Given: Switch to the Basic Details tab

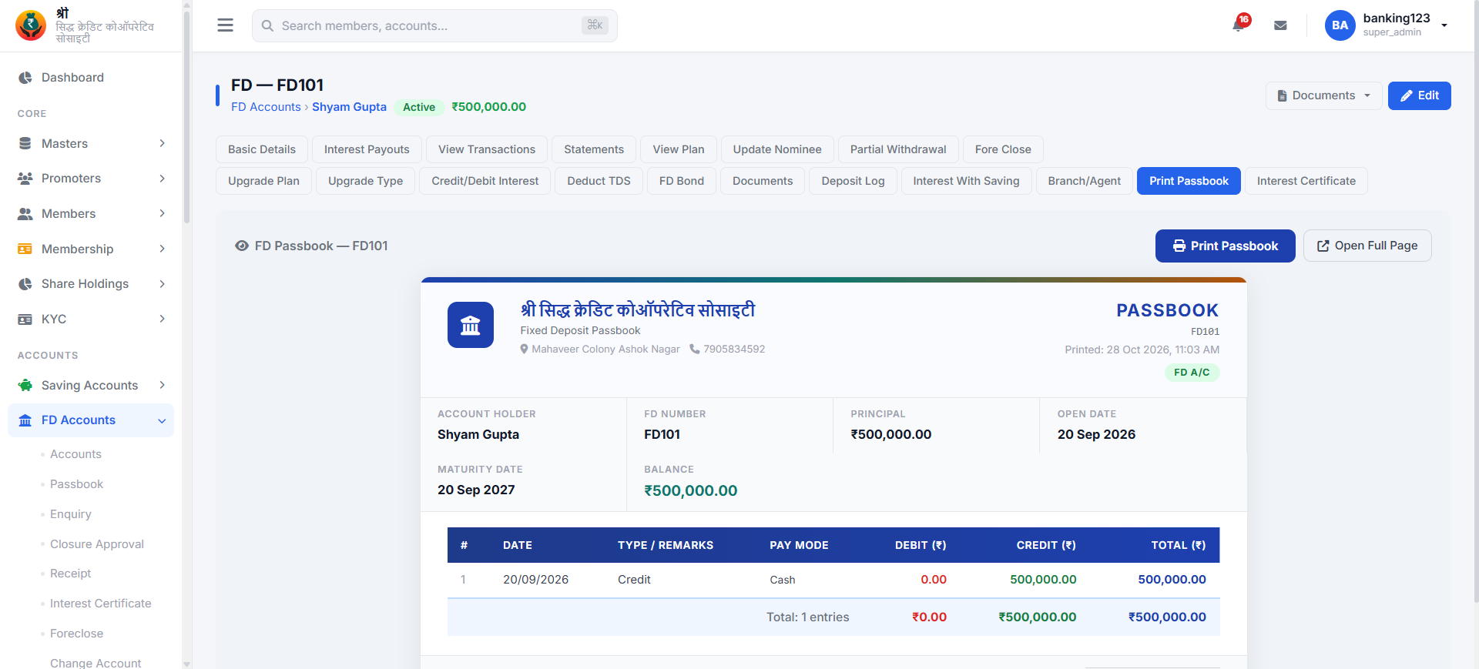Looking at the screenshot, I should click(x=262, y=149).
